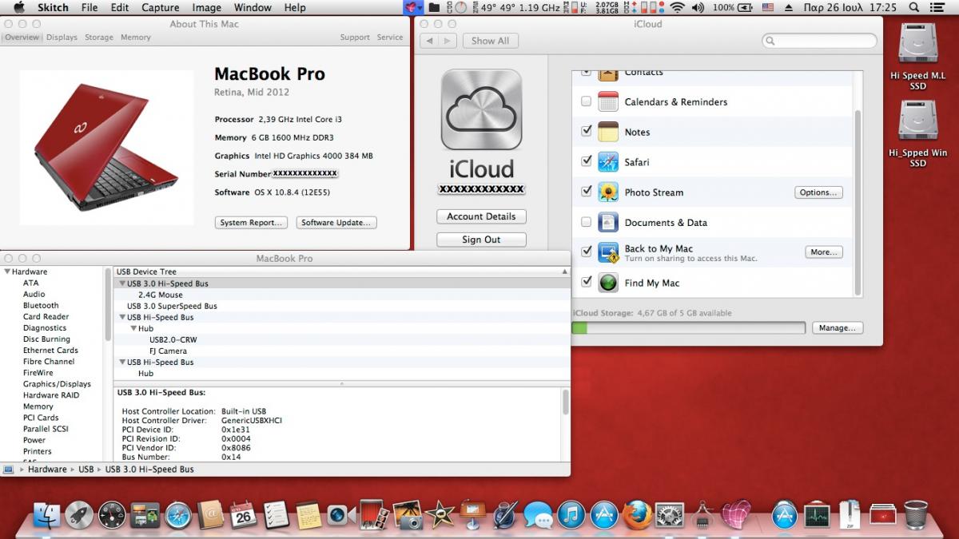Launch Launchpad rocket icon in Dock
The height and width of the screenshot is (539, 959).
[79, 515]
